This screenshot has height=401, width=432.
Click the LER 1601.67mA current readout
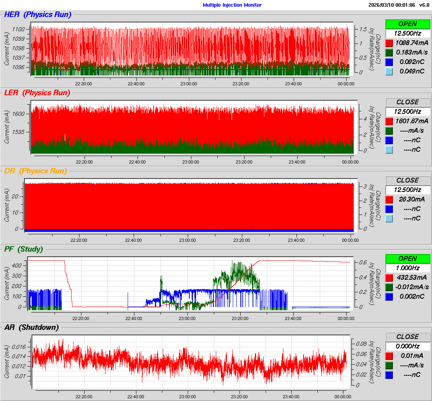pos(412,121)
